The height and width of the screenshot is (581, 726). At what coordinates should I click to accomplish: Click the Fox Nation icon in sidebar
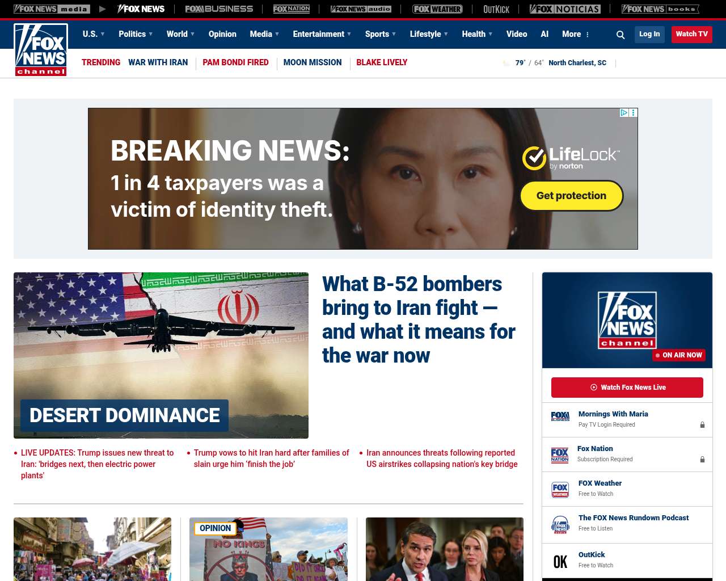pos(560,454)
